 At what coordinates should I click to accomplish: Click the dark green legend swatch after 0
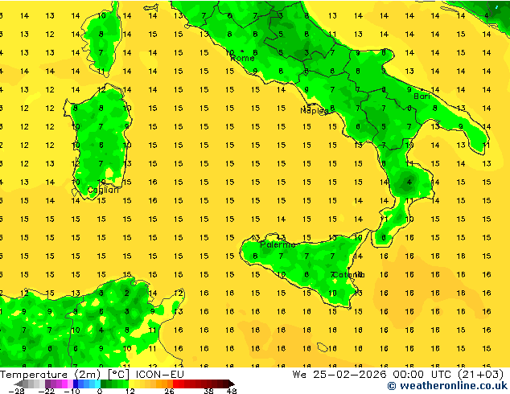(104, 384)
